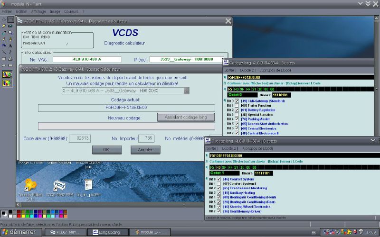
Task: Expand the calculator selection dropdown
Action: (x=187, y=91)
